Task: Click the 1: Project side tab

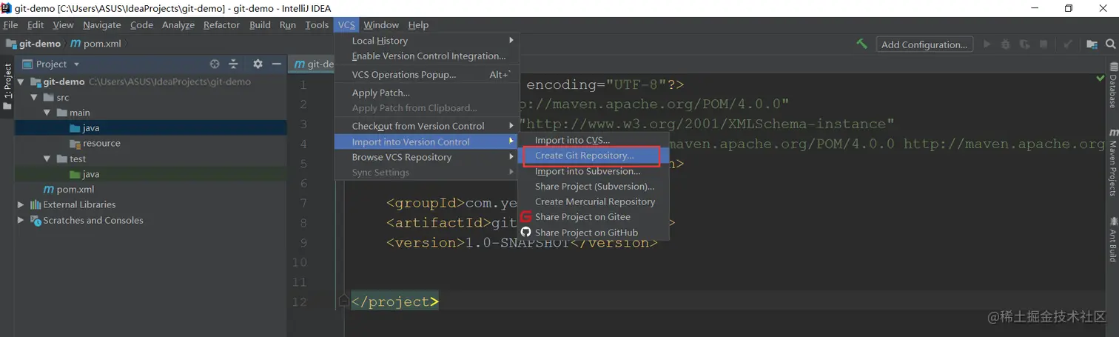Action: tap(7, 81)
